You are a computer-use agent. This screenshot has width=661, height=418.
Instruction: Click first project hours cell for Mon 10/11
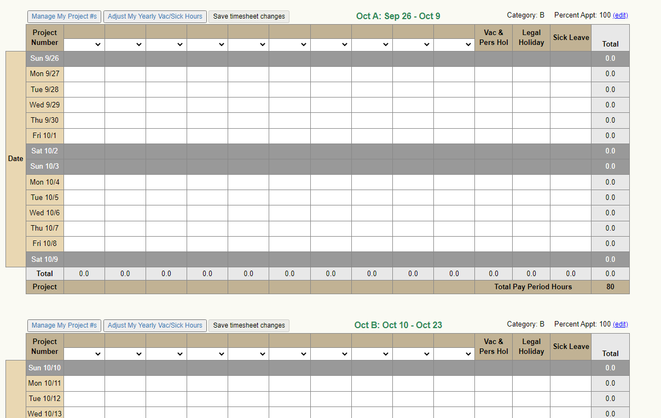tap(84, 383)
